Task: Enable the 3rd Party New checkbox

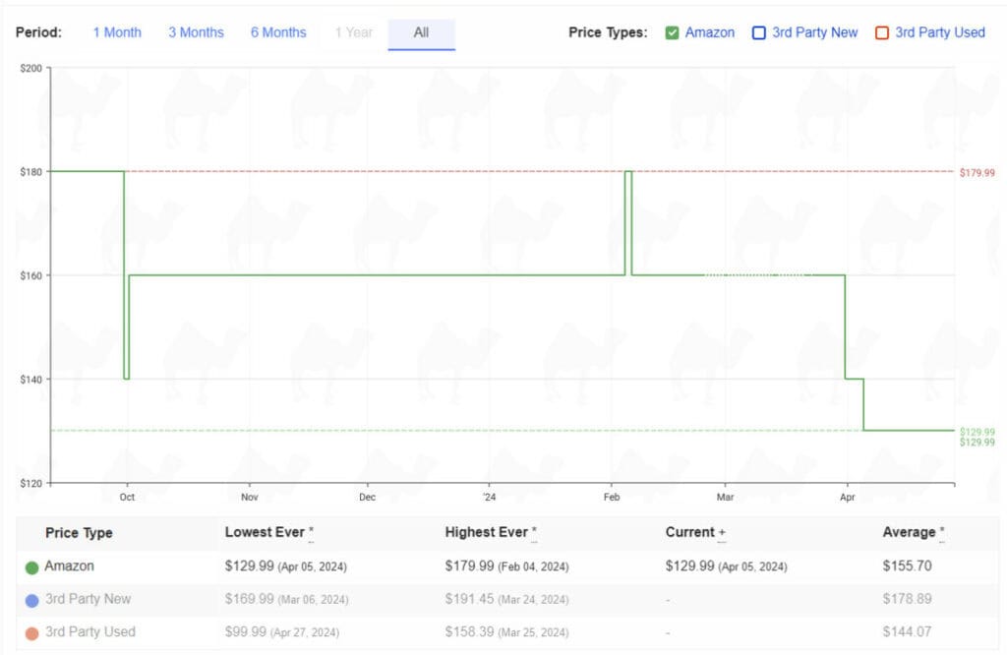Action: click(x=759, y=32)
